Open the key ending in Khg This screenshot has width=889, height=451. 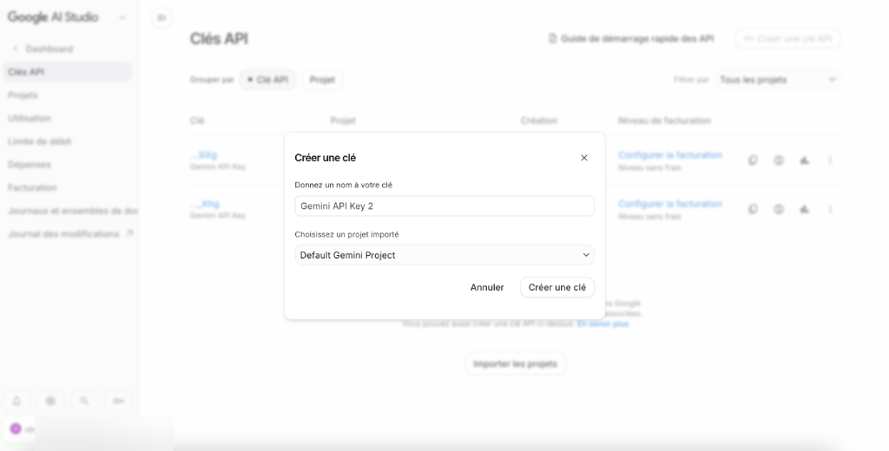click(x=205, y=204)
